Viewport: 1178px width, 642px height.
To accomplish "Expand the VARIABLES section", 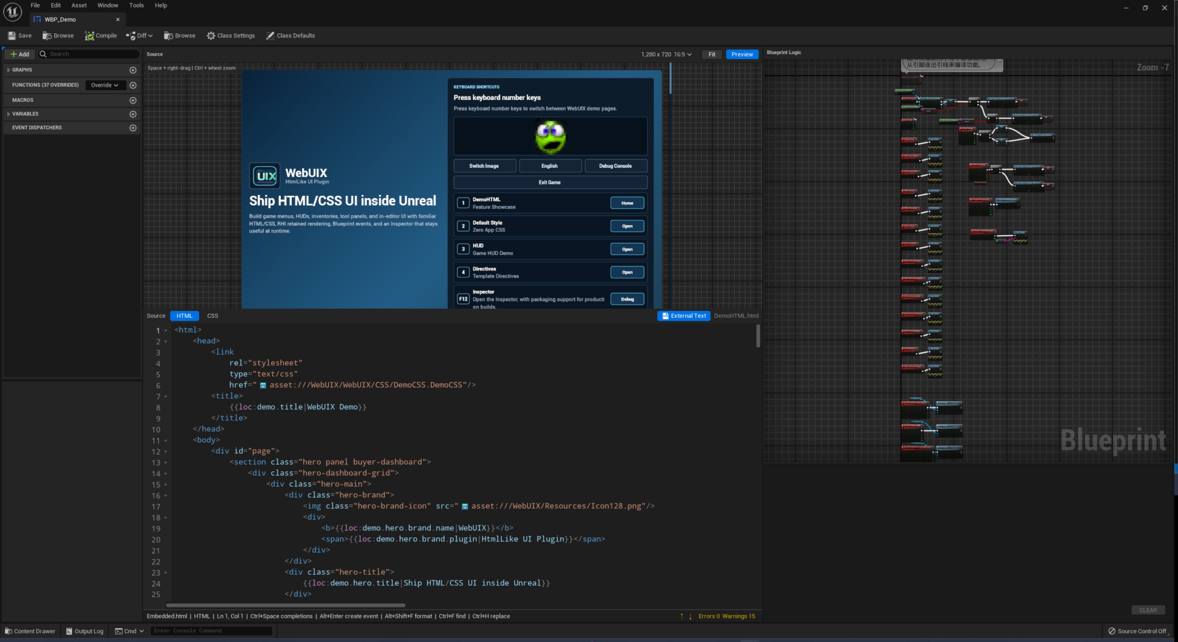I will [8, 114].
